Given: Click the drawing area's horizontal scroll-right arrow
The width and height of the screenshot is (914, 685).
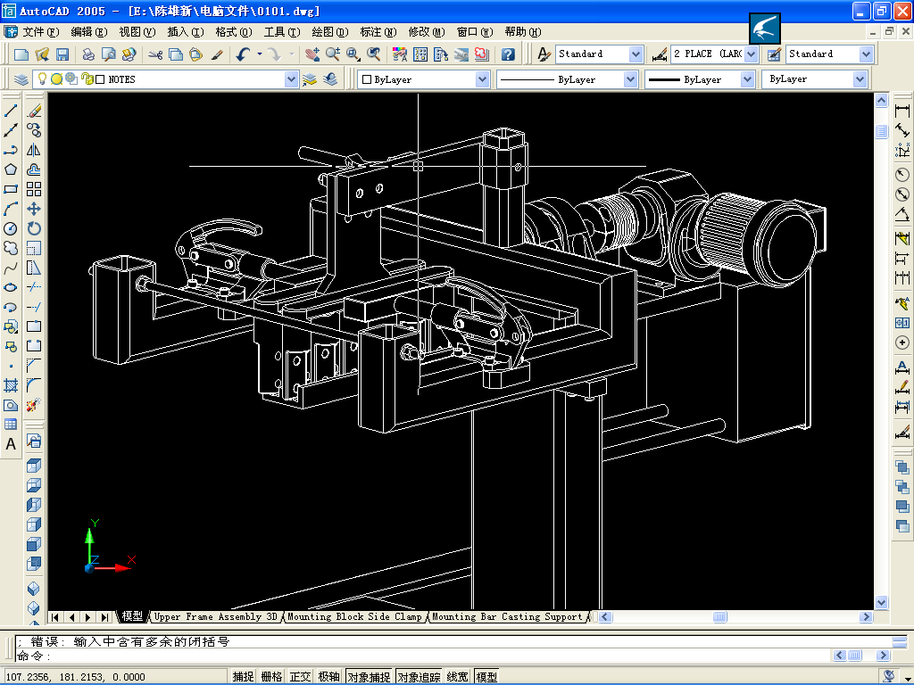Looking at the screenshot, I should tap(866, 617).
